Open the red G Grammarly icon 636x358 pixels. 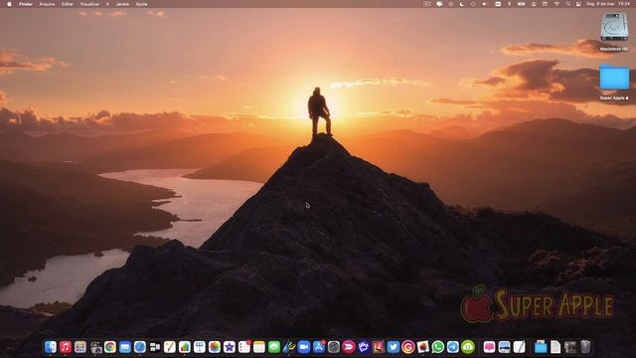pyautogui.click(x=408, y=347)
